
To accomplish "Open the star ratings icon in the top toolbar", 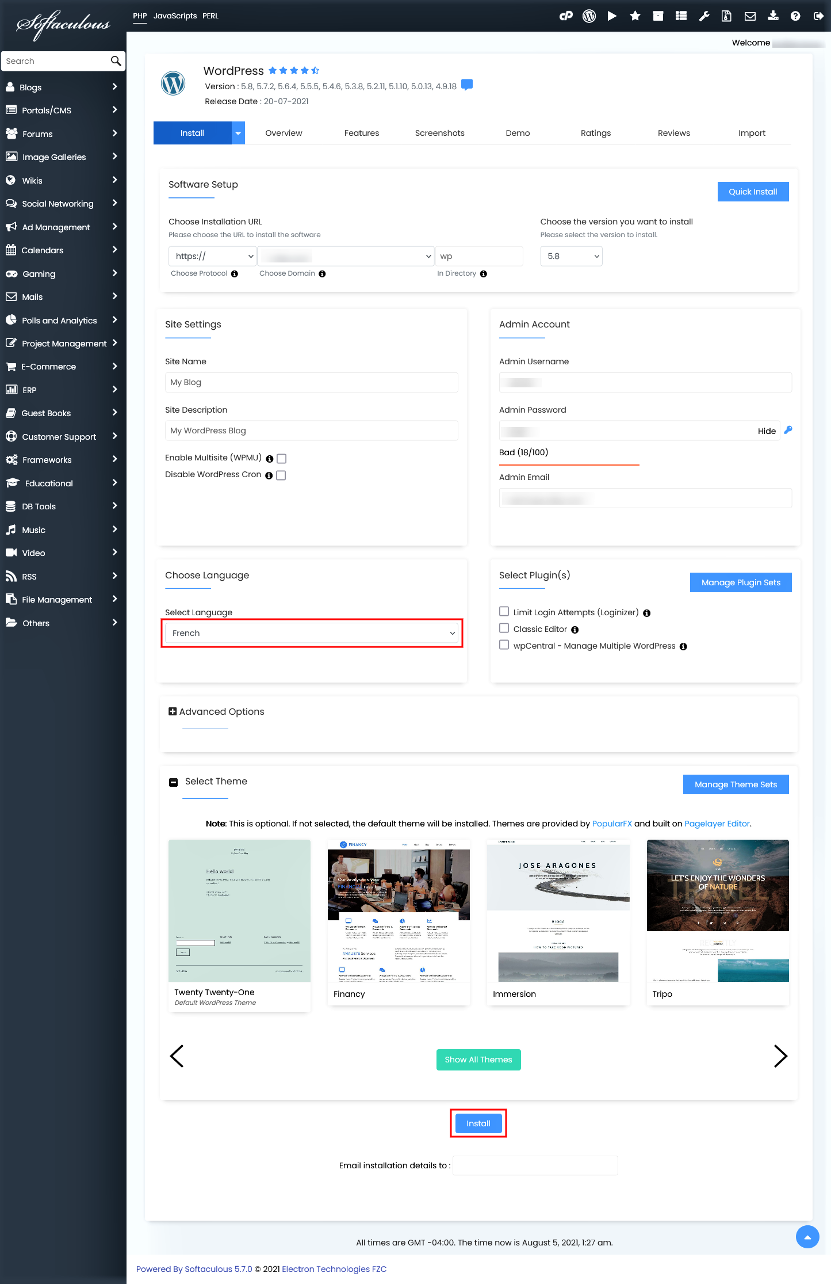I will [635, 16].
